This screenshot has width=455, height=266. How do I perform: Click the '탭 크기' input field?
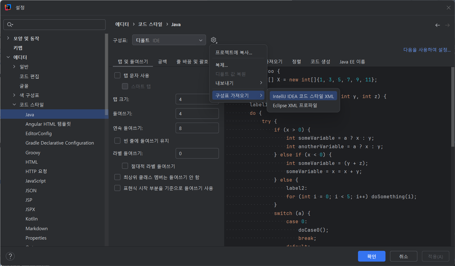[x=197, y=99]
